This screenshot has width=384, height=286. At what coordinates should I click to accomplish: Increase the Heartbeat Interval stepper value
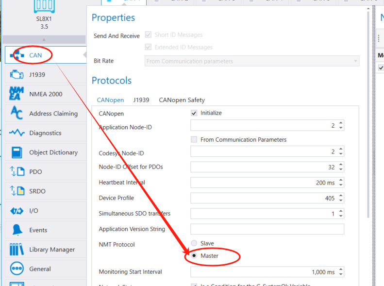tap(341, 180)
